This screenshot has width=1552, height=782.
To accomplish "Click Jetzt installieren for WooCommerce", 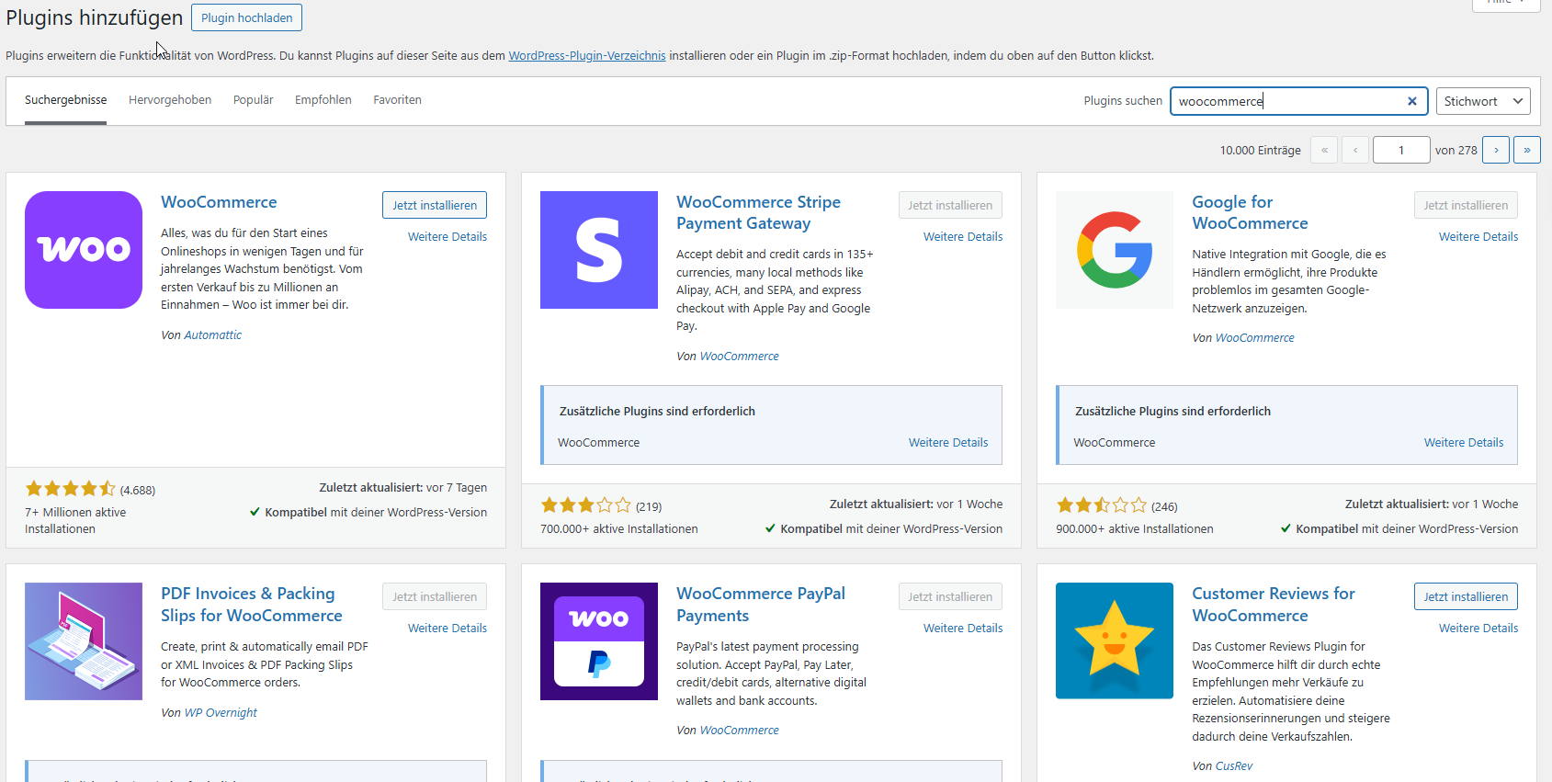I will (x=435, y=205).
